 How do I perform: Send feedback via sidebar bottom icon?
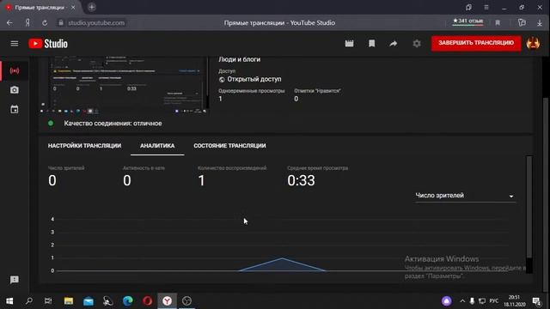click(15, 280)
